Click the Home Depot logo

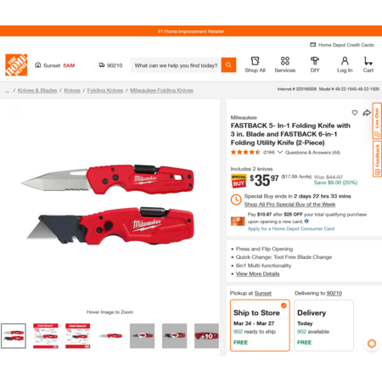coord(16,65)
